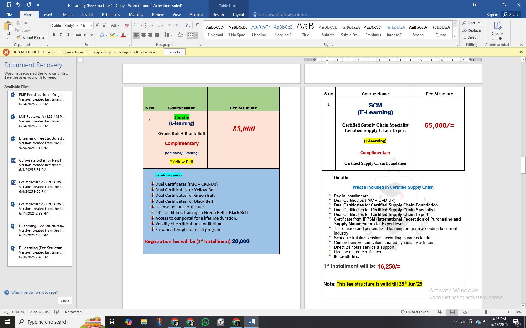Open the font name dropdown
526x328 pixels.
tap(78, 26)
